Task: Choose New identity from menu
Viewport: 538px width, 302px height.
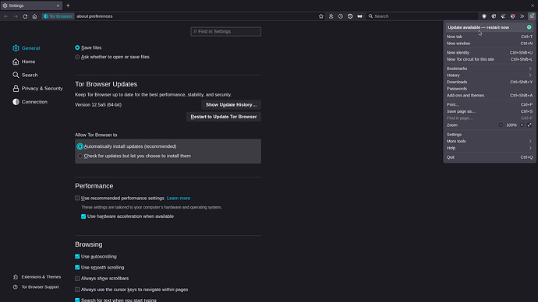Action: click(x=490, y=53)
